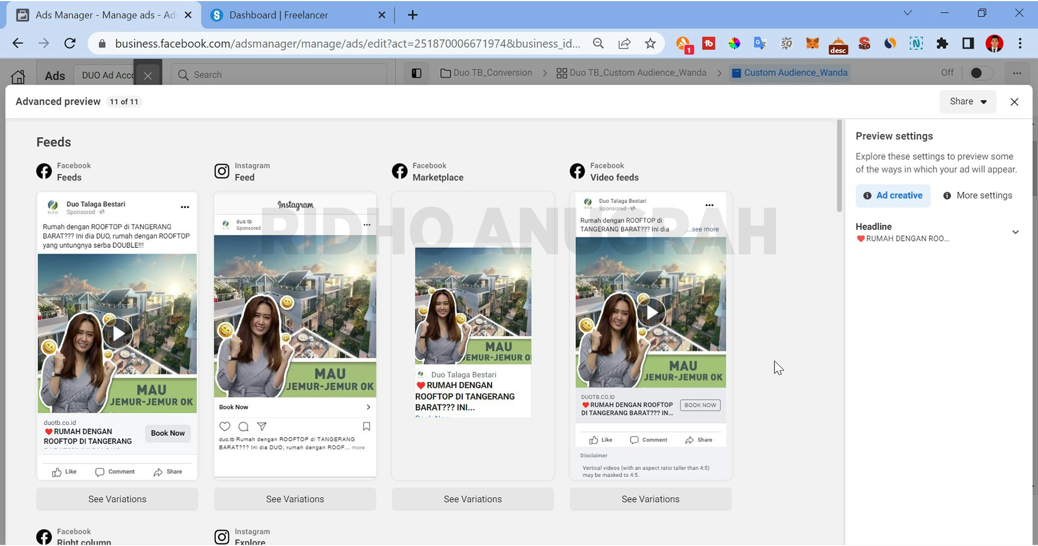Open the more options ellipsis in top bar
The image size is (1038, 546).
(1017, 73)
